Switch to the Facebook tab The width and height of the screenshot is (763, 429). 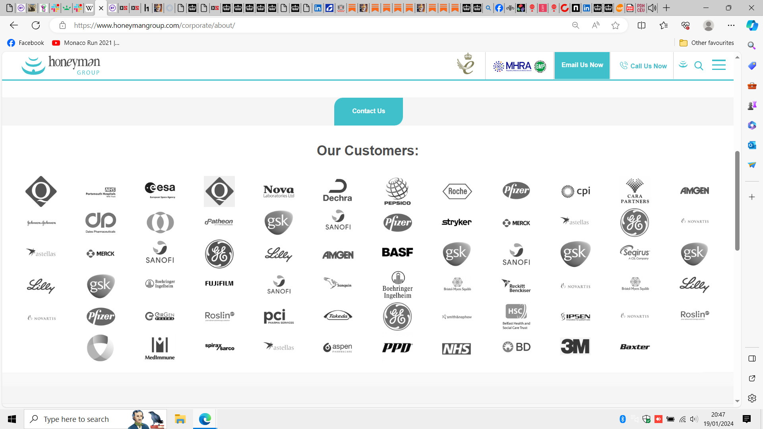tap(499, 8)
